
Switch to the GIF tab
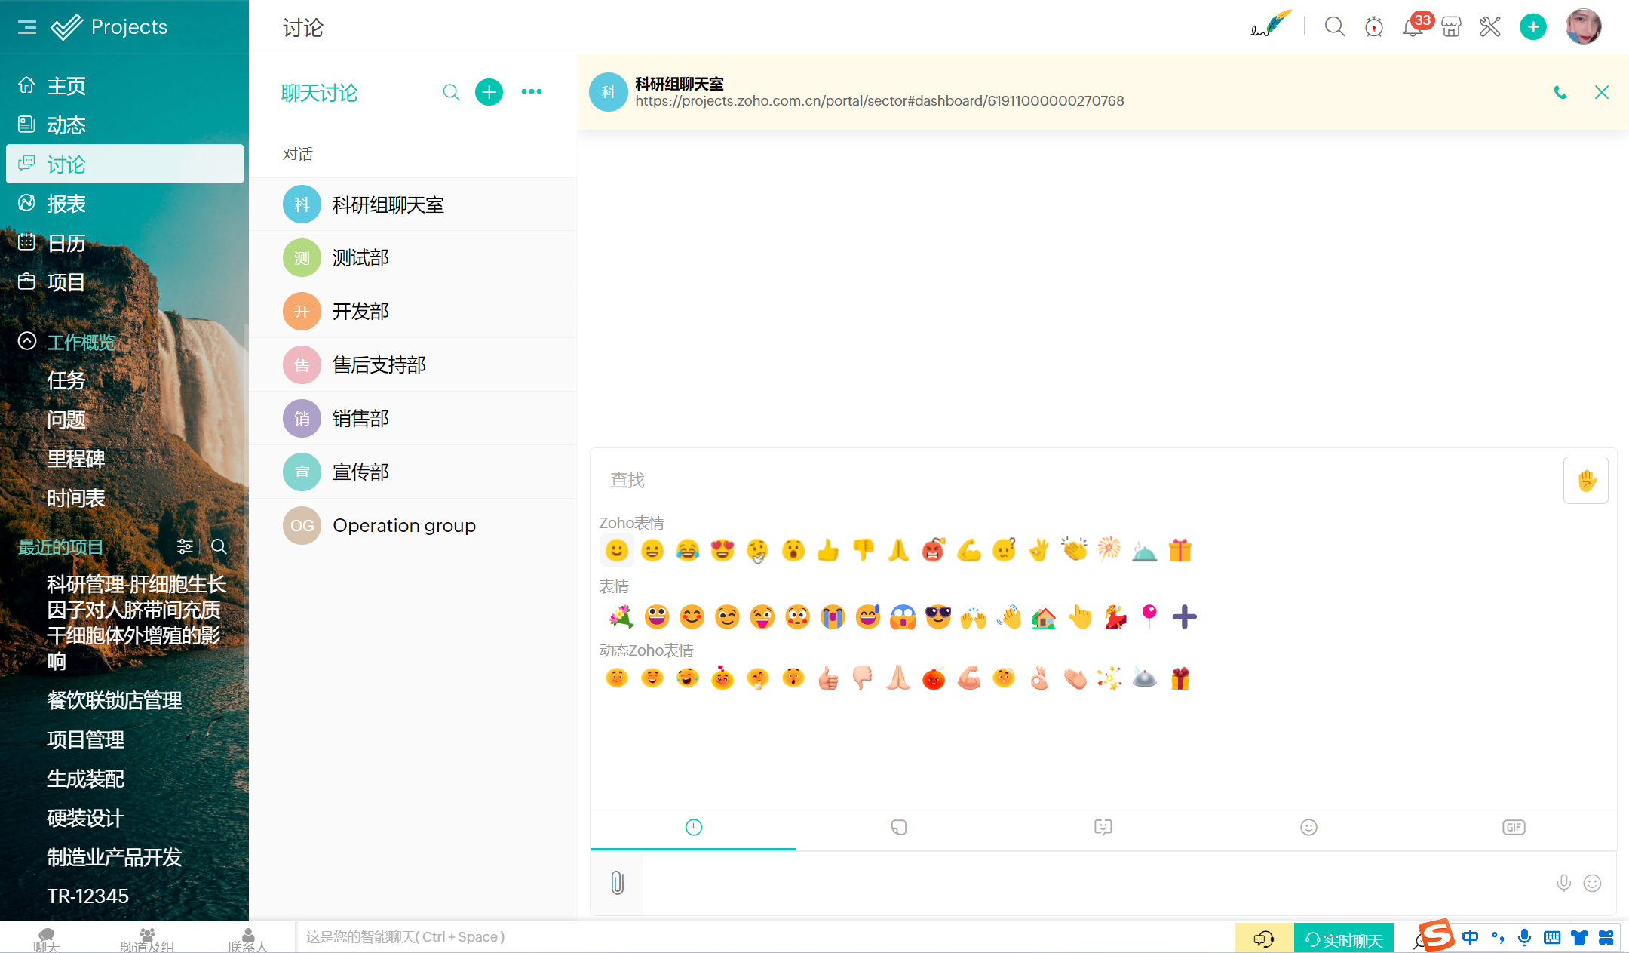(x=1513, y=828)
